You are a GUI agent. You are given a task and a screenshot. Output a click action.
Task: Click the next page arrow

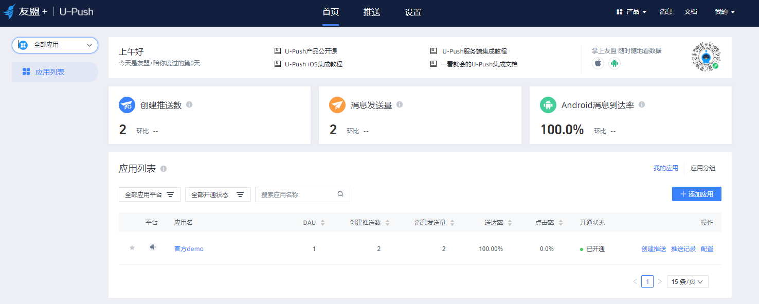[x=660, y=281]
